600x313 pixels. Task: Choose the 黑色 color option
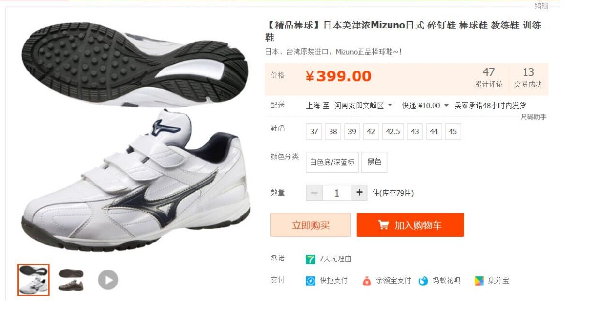coord(374,162)
